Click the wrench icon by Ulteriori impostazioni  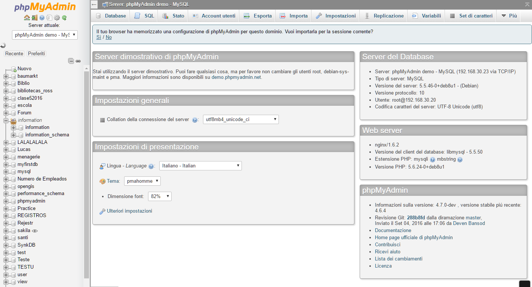[x=102, y=211]
